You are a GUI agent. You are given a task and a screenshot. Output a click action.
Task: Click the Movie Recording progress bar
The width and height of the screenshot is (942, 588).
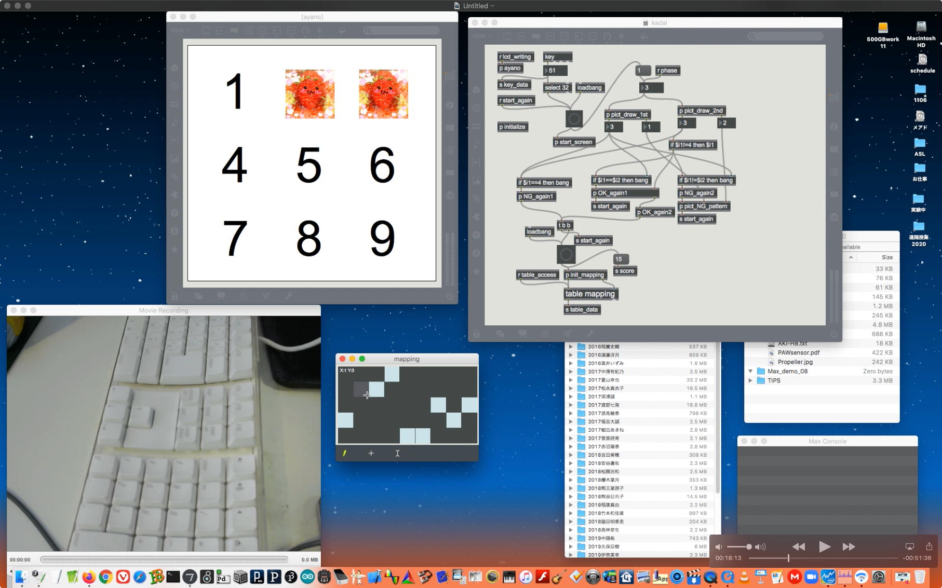[164, 559]
